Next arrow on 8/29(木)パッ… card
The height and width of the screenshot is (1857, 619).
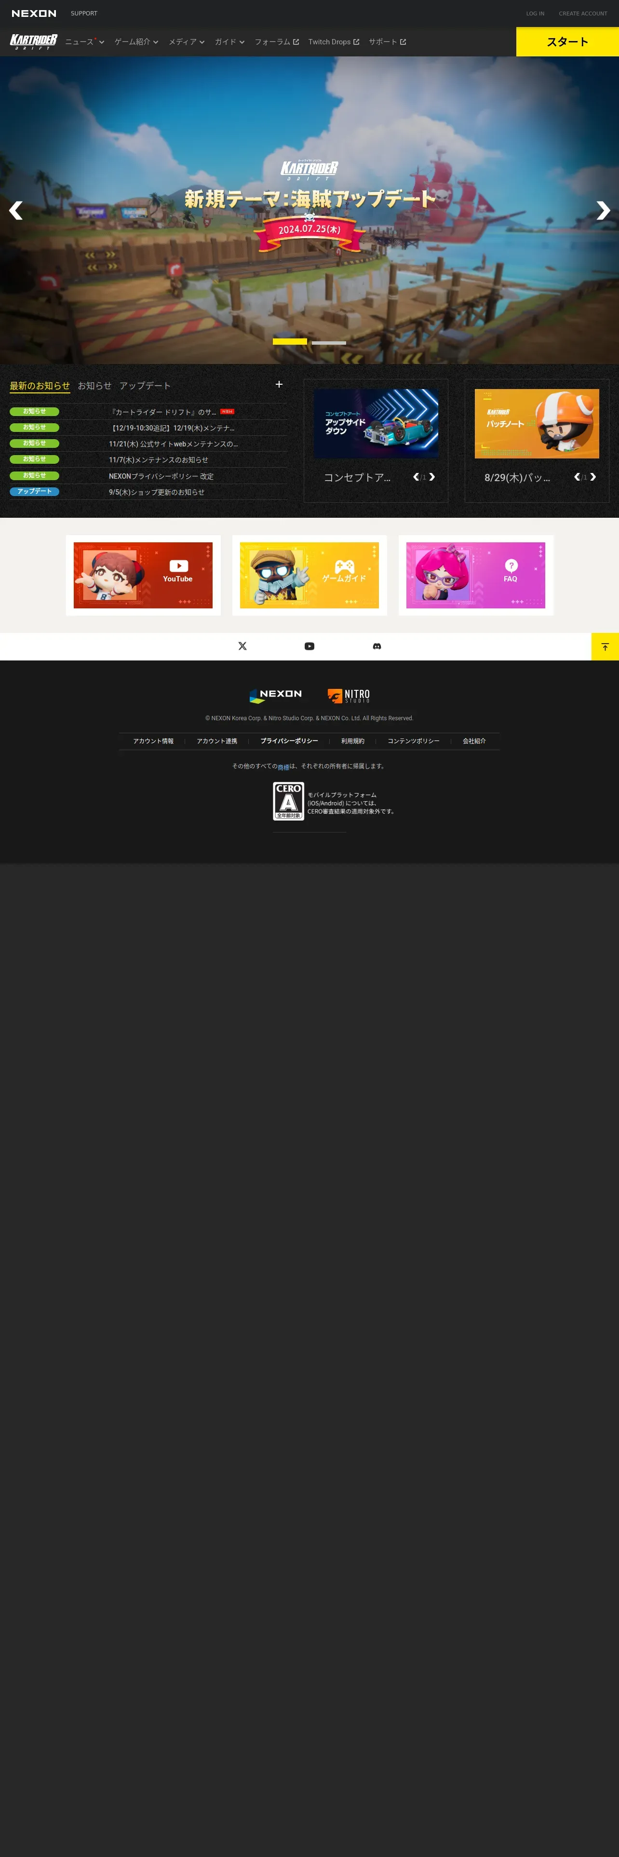click(x=593, y=477)
